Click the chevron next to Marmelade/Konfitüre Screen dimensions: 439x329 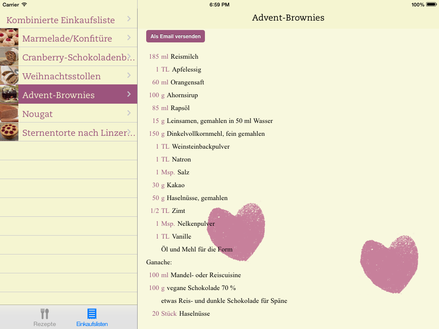(x=129, y=38)
